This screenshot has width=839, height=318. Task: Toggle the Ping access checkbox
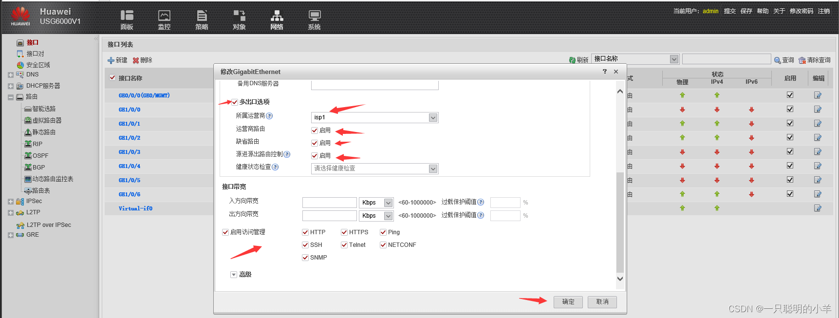(383, 232)
